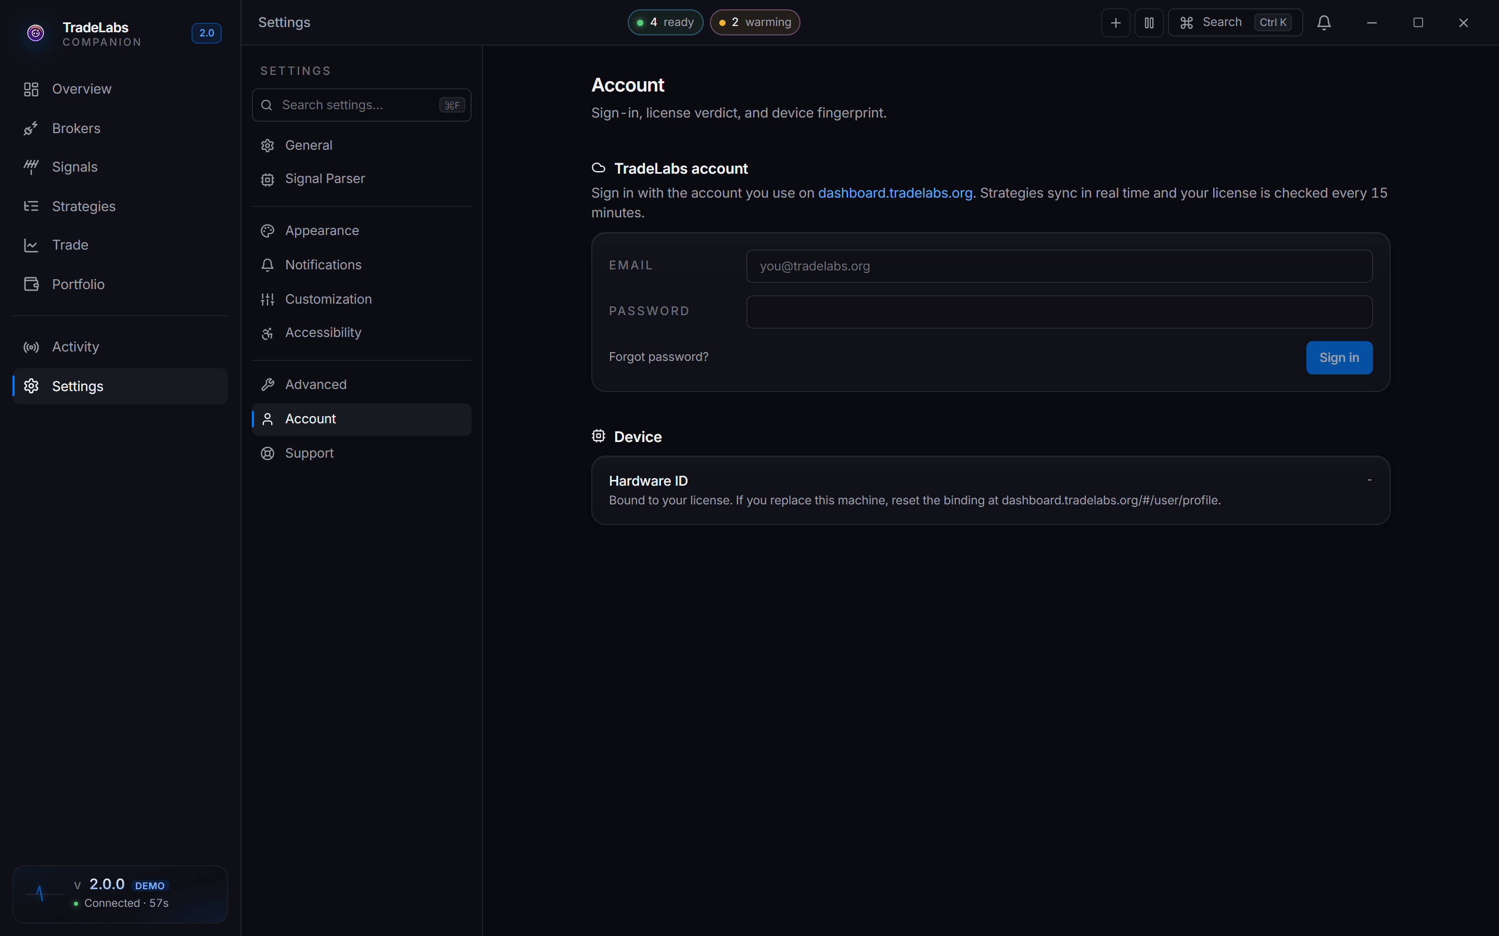Image resolution: width=1499 pixels, height=936 pixels.
Task: Click the 2.0.0 version text
Action: click(x=107, y=884)
